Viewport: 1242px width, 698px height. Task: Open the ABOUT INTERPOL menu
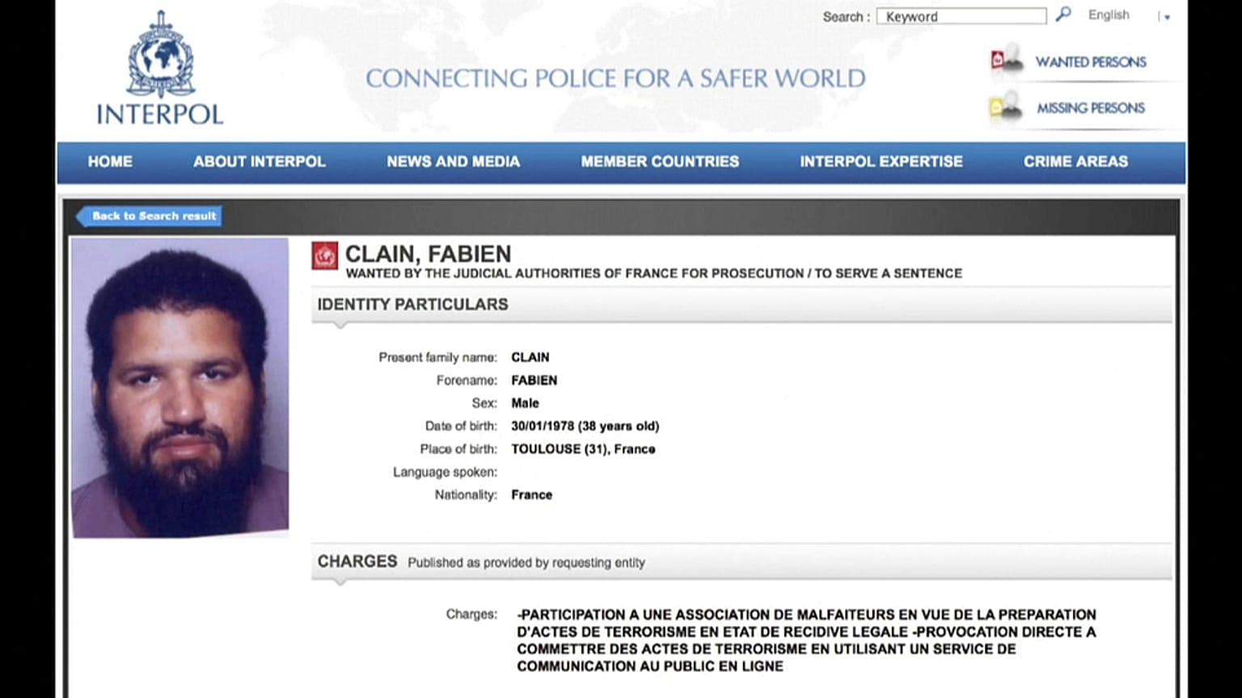(x=260, y=162)
